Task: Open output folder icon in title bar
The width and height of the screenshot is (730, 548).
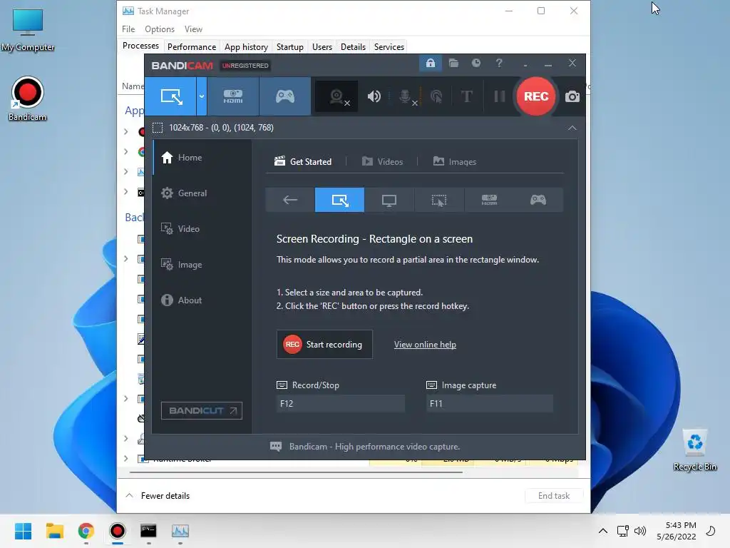Action: 453,63
